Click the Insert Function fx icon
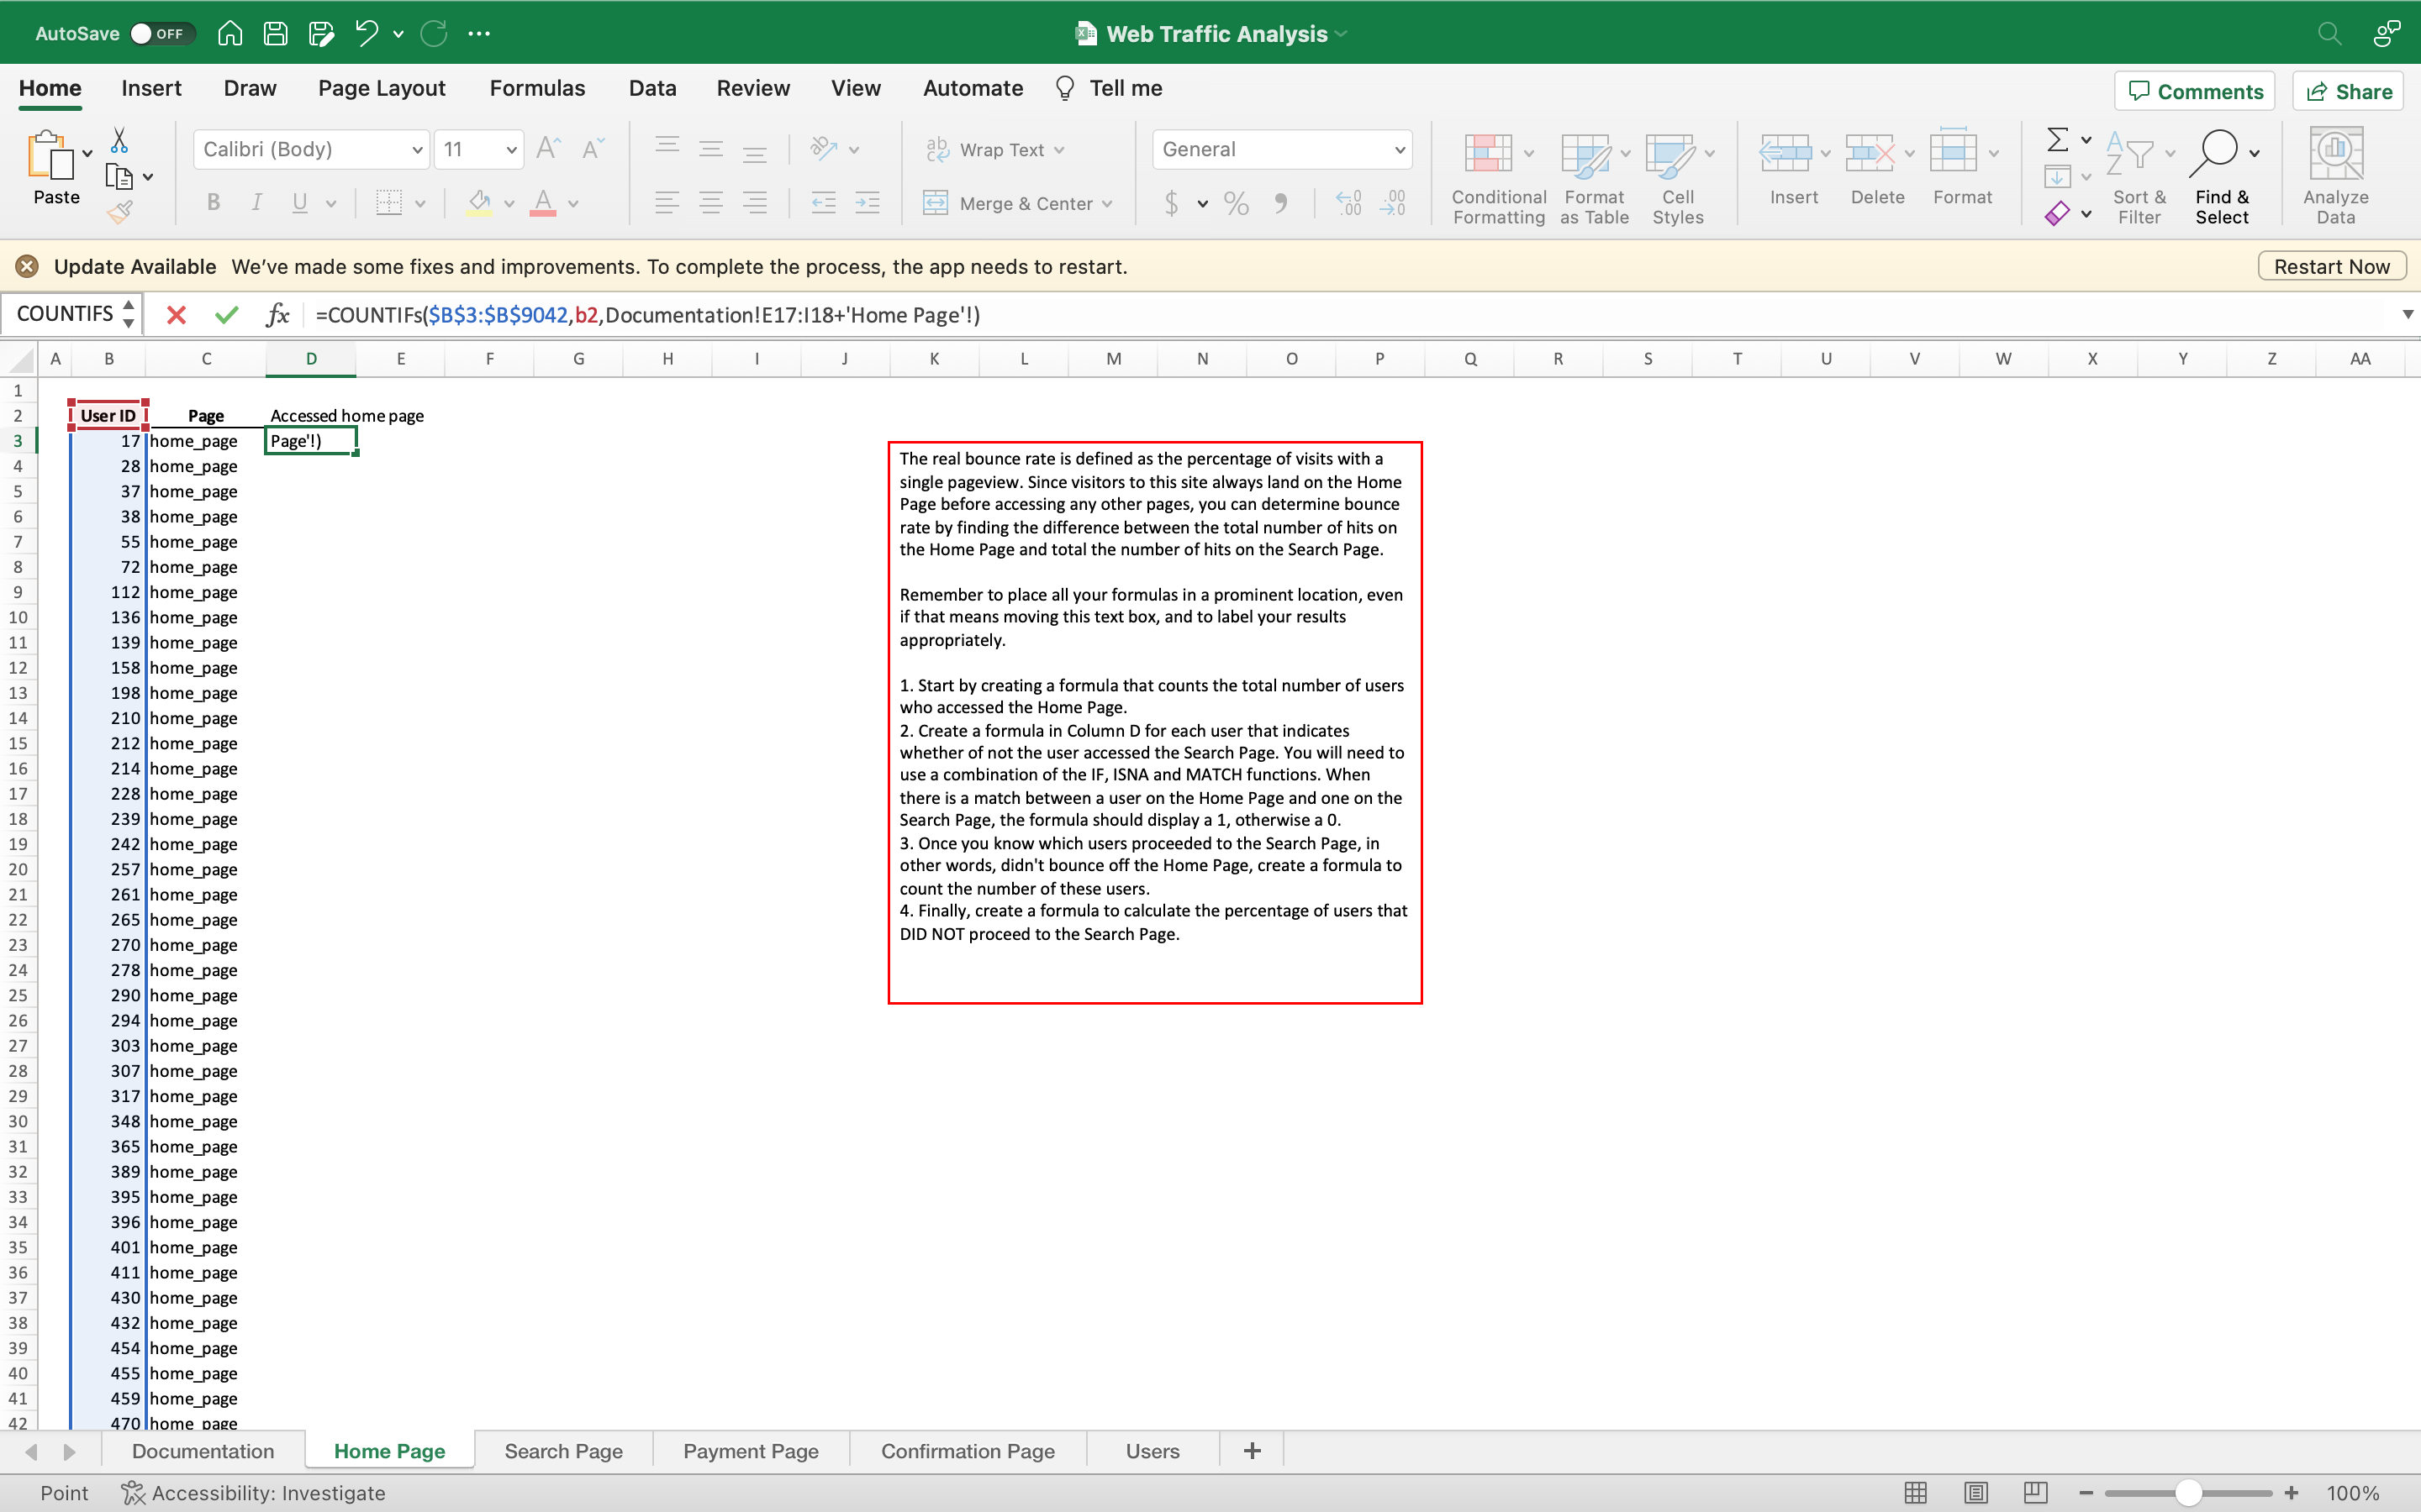 [x=277, y=315]
